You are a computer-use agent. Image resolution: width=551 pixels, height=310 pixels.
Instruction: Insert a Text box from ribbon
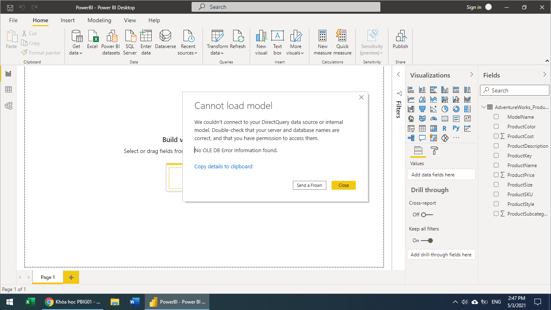[x=278, y=43]
